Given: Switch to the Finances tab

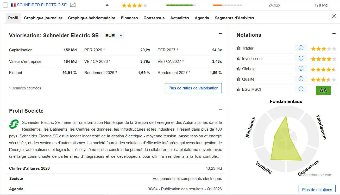Looking at the screenshot, I should point(129,18).
